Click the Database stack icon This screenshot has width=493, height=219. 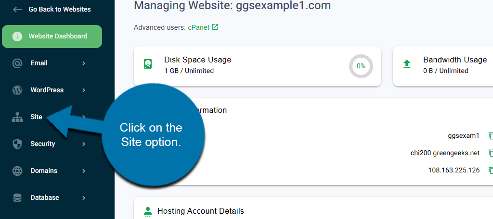17,197
